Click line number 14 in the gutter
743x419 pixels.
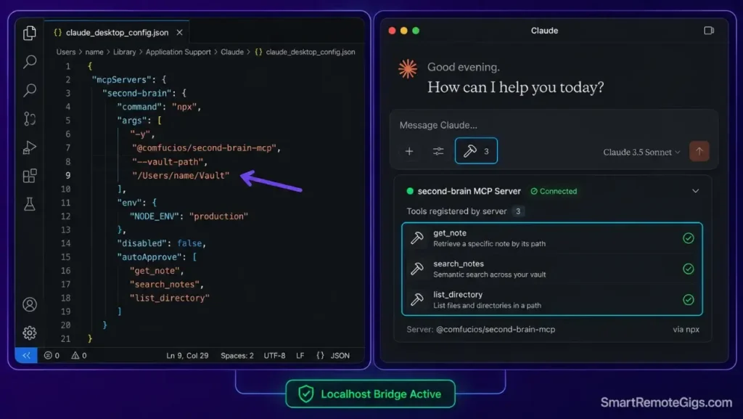tap(65, 243)
